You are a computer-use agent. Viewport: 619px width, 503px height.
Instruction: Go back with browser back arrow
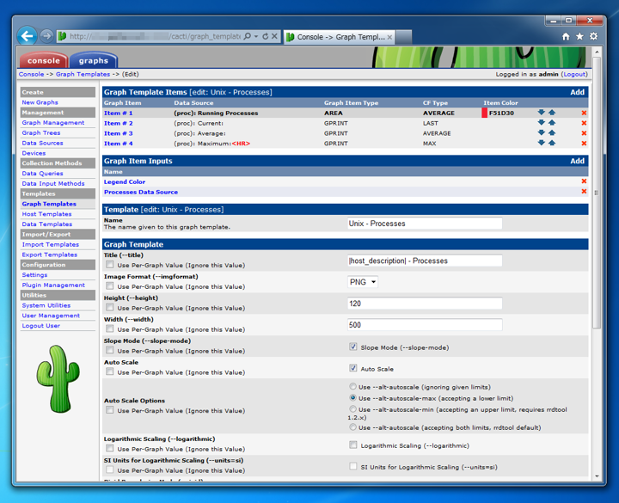tap(28, 36)
